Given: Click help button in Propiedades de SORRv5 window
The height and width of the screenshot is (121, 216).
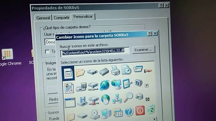Looking at the screenshot, I should point(161,6).
